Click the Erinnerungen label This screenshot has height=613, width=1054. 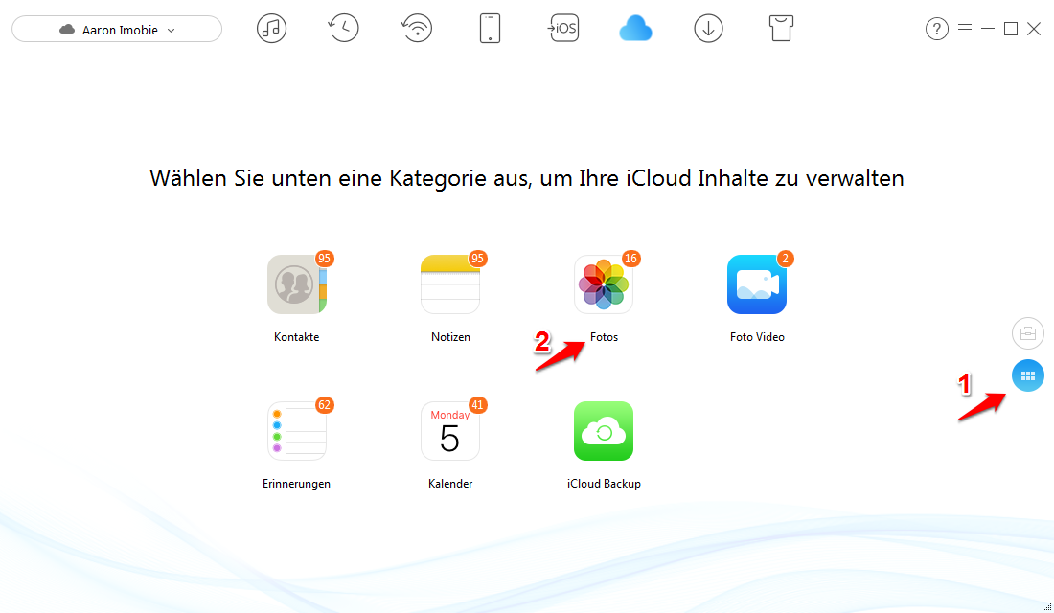(296, 484)
